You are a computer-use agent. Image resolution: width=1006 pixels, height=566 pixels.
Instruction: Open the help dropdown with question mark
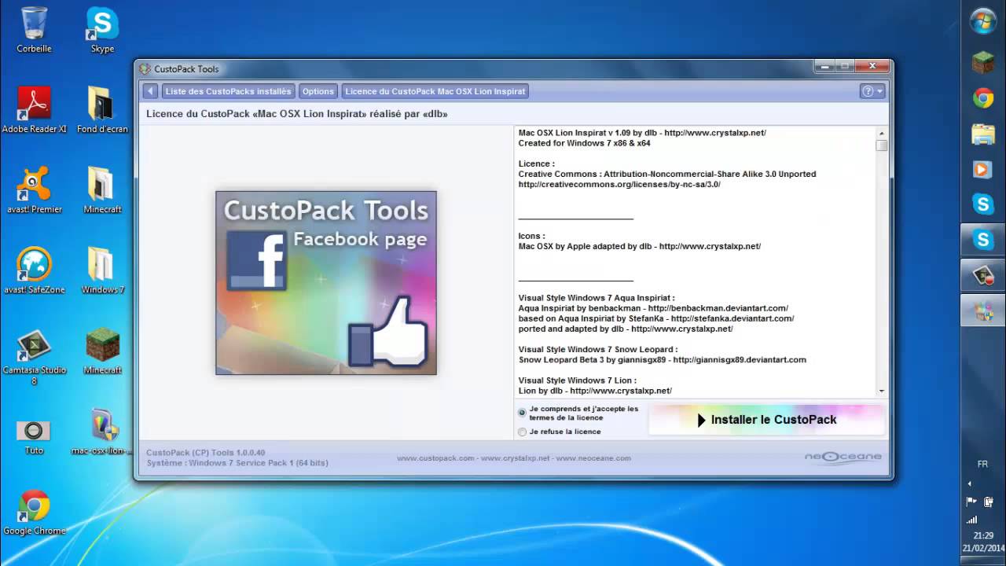click(x=872, y=91)
